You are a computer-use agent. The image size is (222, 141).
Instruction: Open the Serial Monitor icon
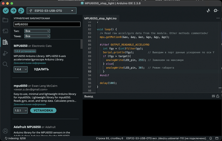point(216,10)
